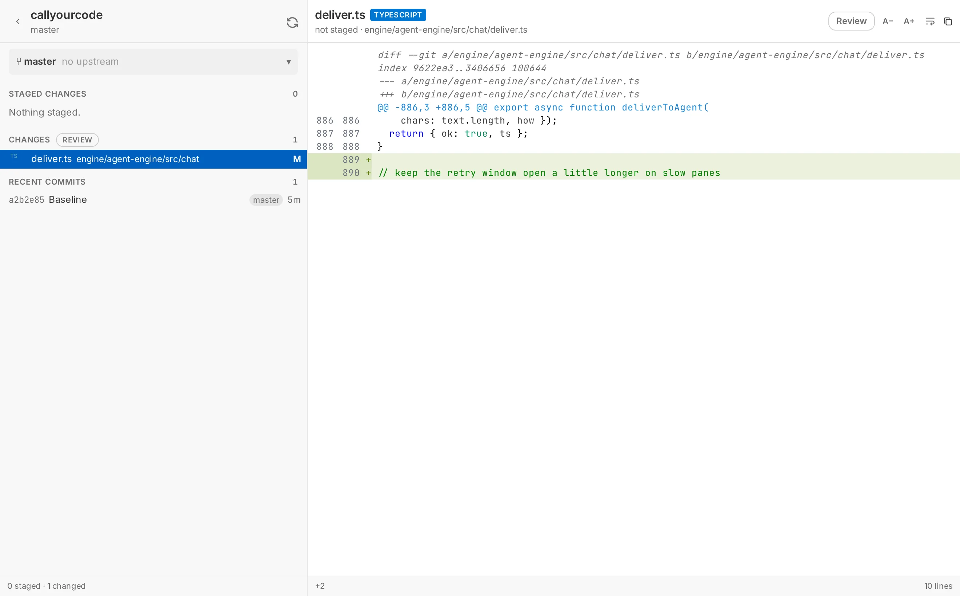Click the TYPESCRIPT language badge
Screen dimensions: 960x596
click(x=398, y=15)
